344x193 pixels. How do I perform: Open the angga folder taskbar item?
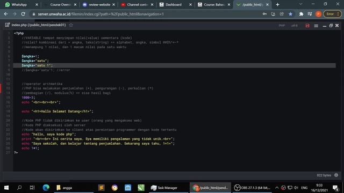[x=74, y=188]
